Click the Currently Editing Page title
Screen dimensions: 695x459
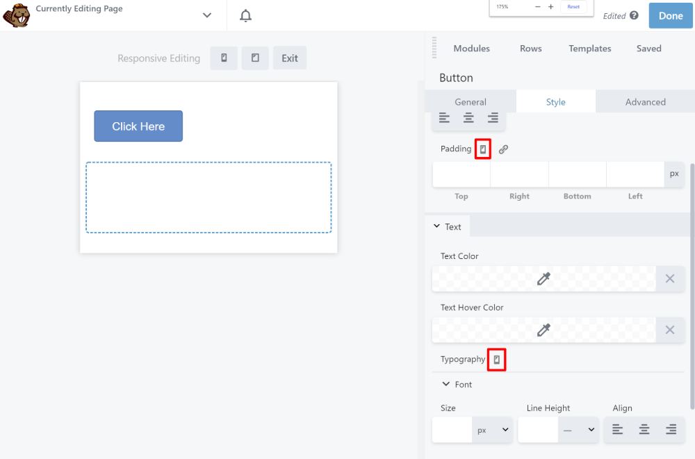[x=79, y=8]
